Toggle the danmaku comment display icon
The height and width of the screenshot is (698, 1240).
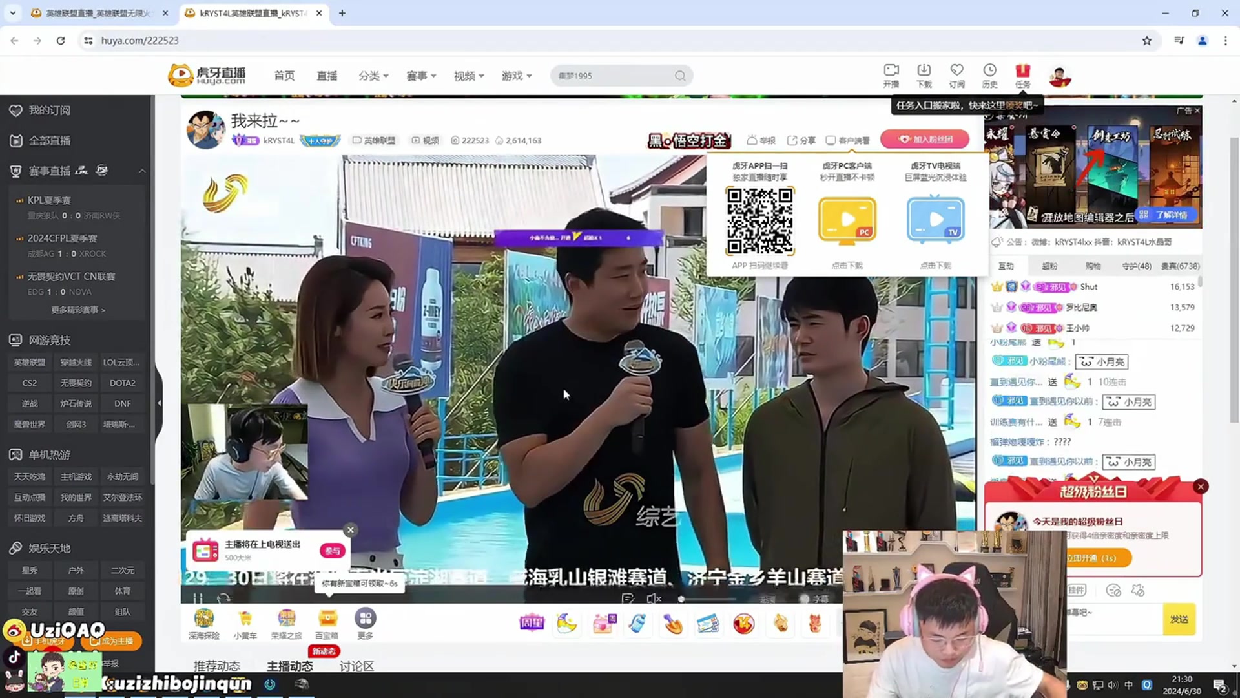pyautogui.click(x=627, y=599)
